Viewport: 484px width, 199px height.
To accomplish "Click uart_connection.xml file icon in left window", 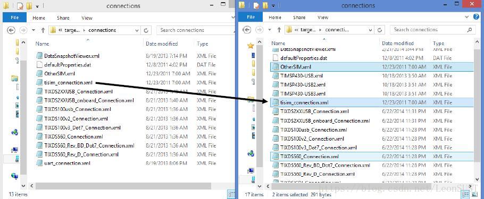I will click(39, 163).
